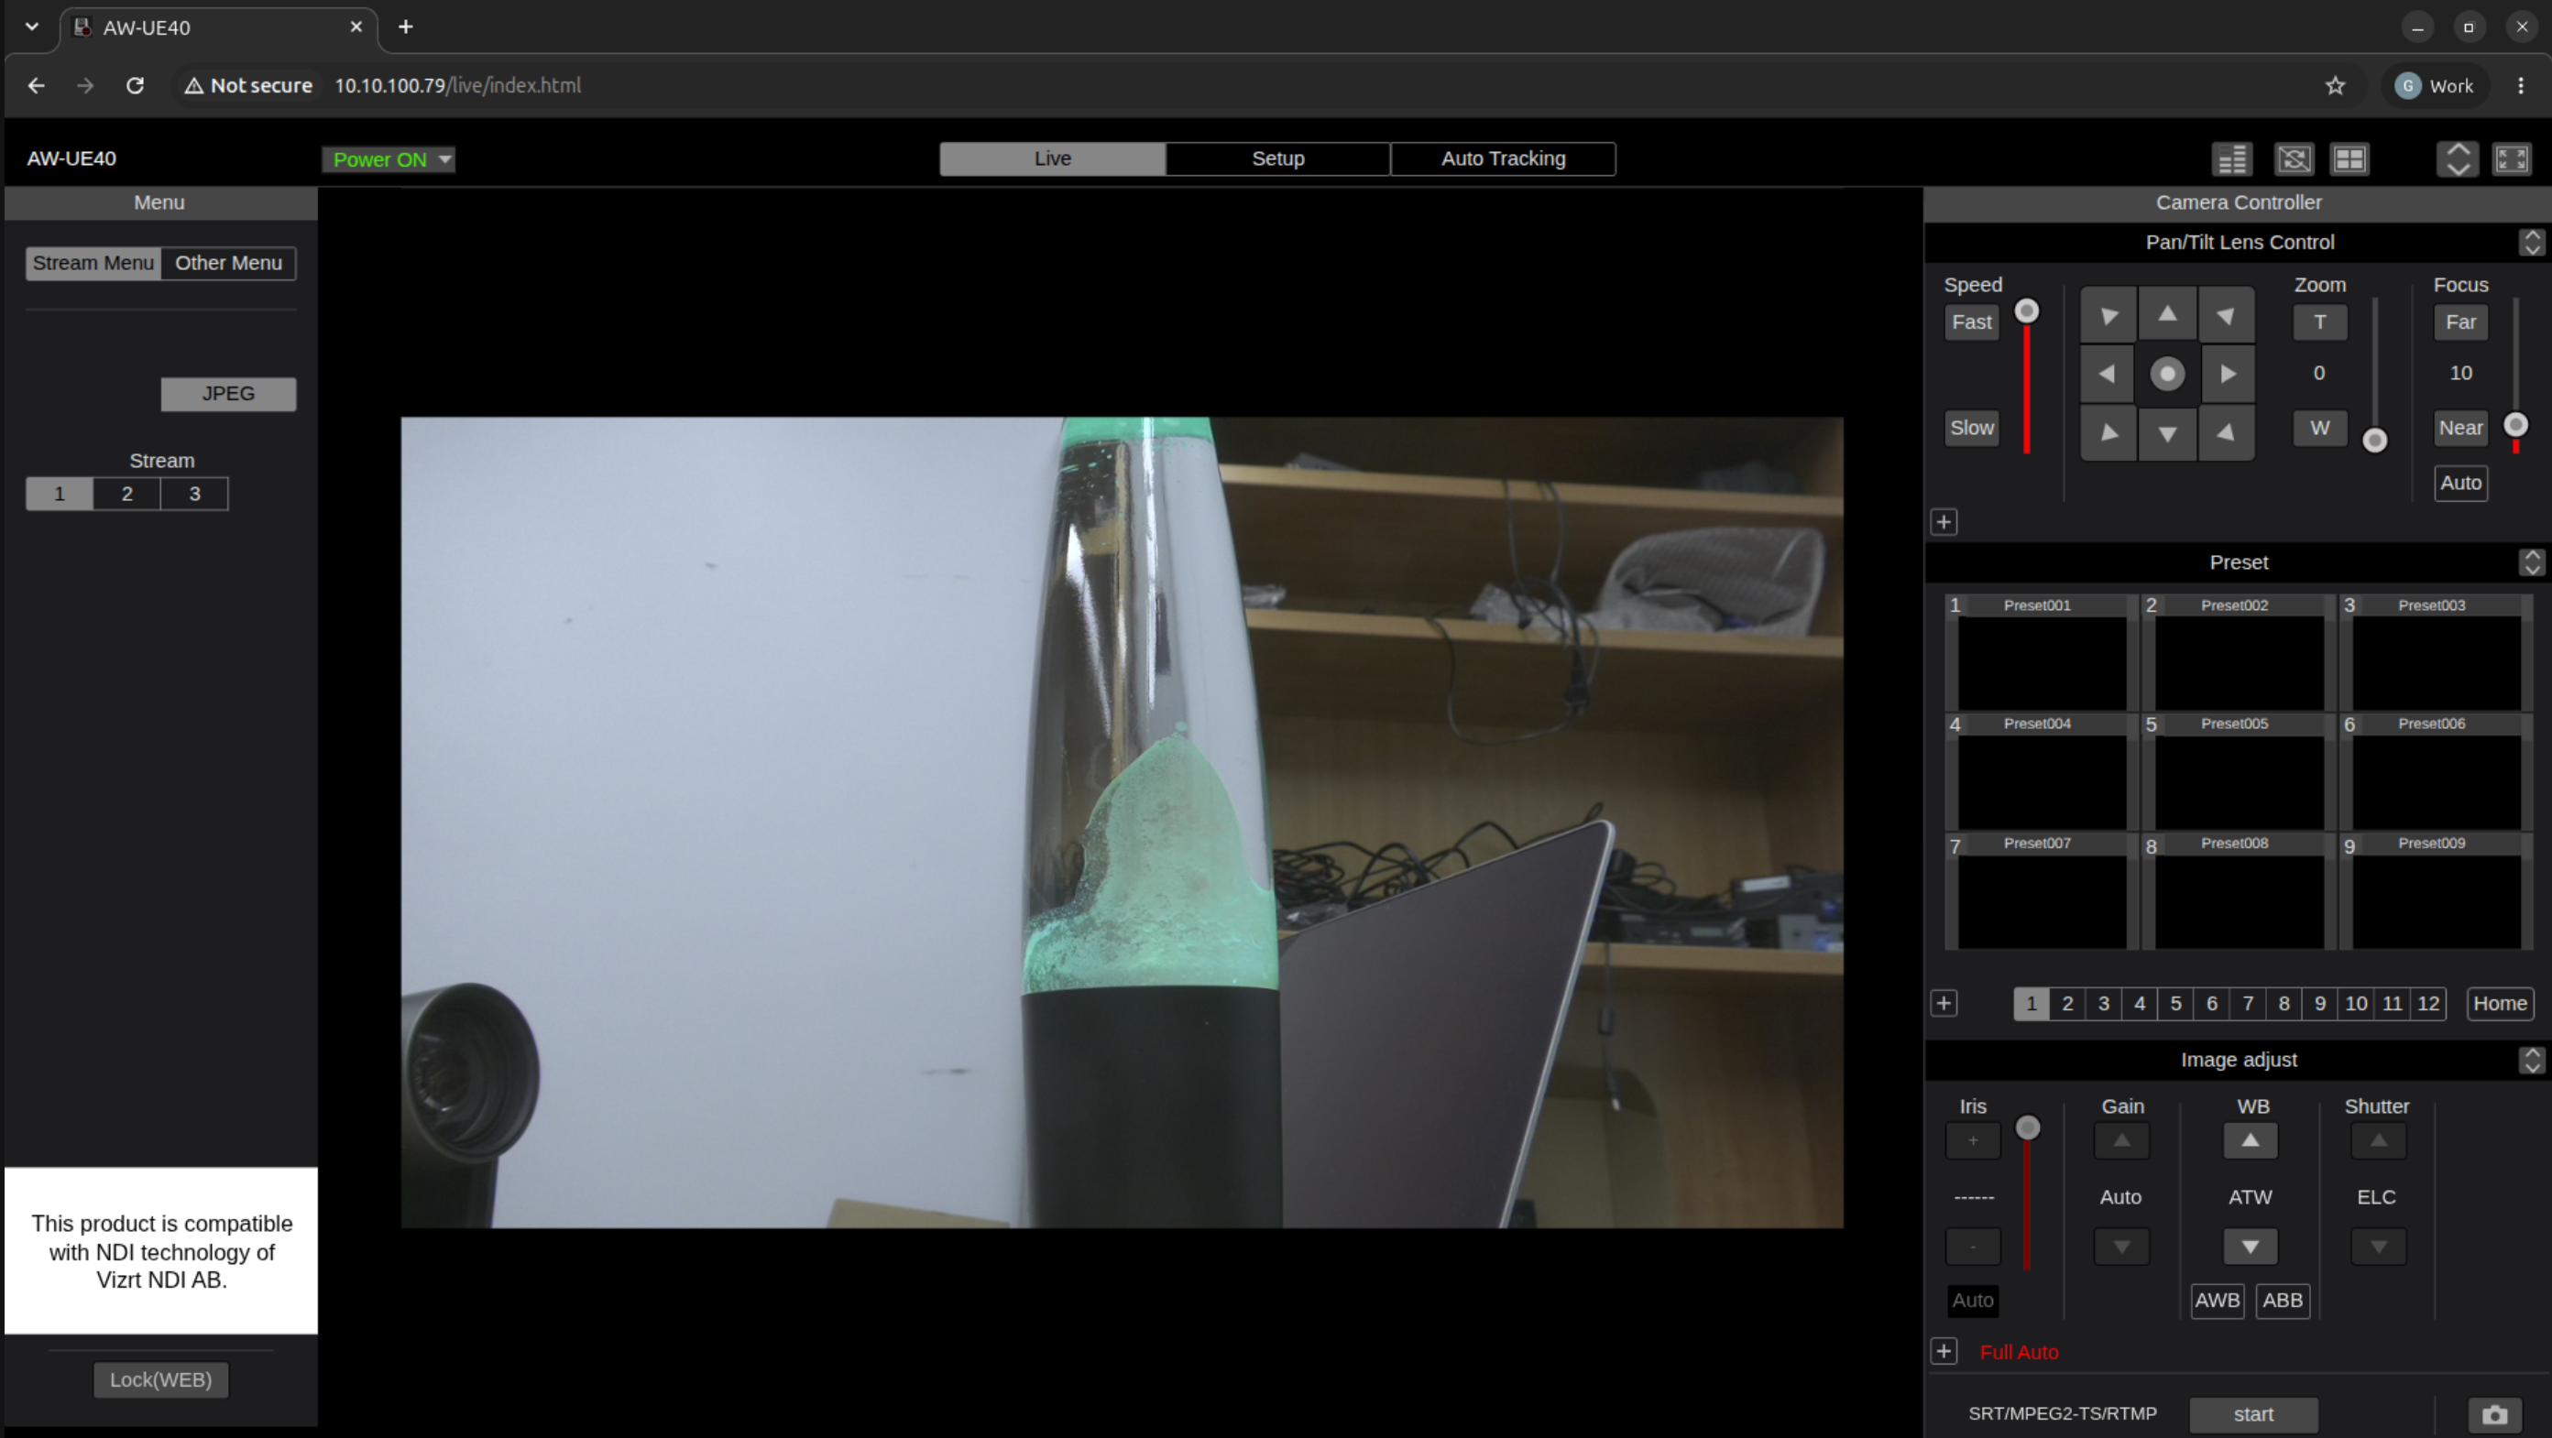Move camera diagonally down-right
Image resolution: width=2552 pixels, height=1438 pixels.
[2227, 433]
